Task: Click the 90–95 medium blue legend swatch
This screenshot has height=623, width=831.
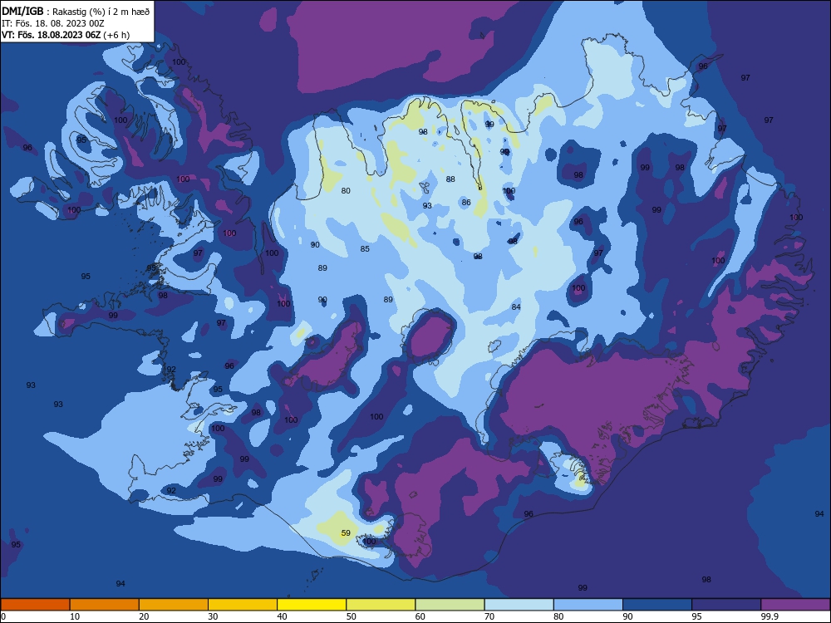Action: pos(657,605)
